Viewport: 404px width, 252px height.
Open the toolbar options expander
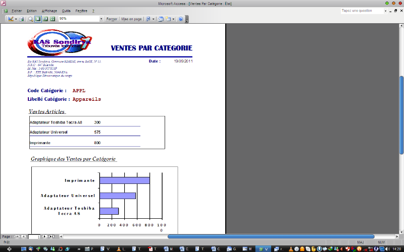[187, 19]
